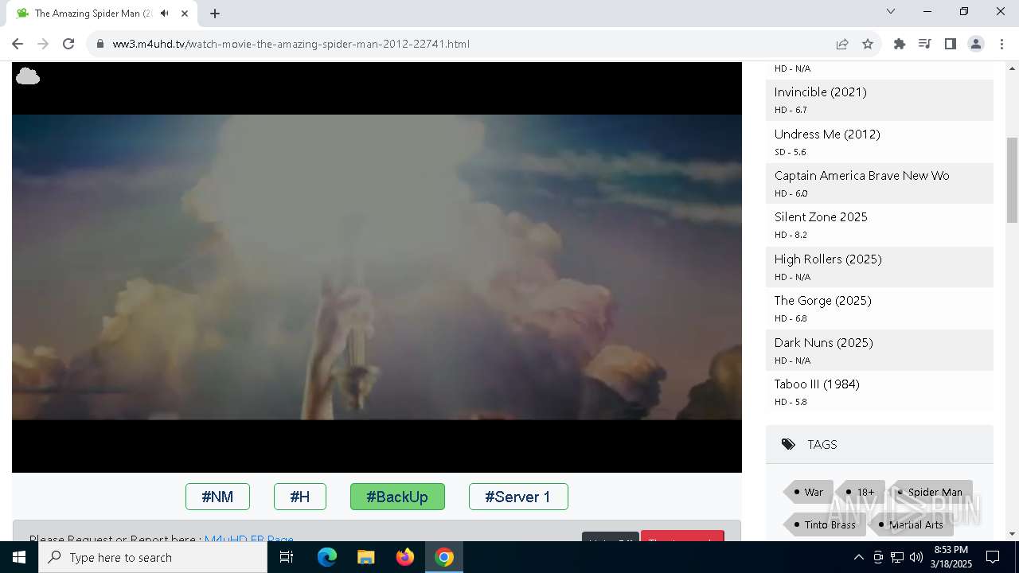Switch to the #NM server
This screenshot has width=1019, height=573.
click(x=217, y=497)
